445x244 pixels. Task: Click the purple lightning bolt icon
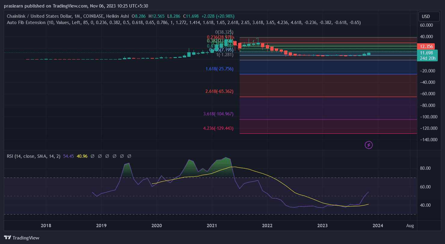(x=369, y=145)
